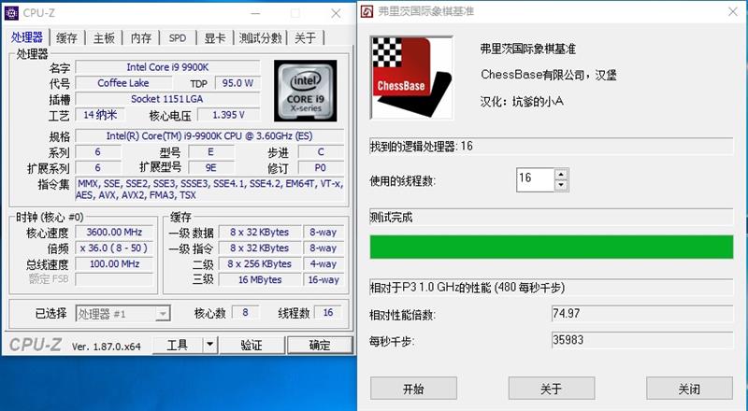748x411 pixels.
Task: Open the 显卡 tab
Action: point(215,38)
